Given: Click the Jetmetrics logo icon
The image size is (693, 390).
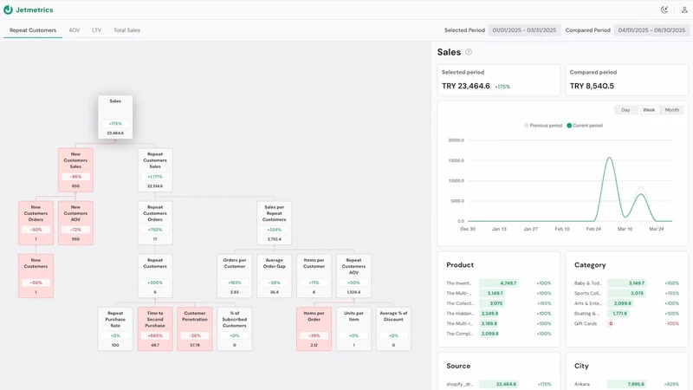Looking at the screenshot, I should pyautogui.click(x=8, y=10).
